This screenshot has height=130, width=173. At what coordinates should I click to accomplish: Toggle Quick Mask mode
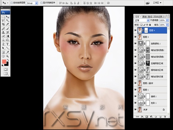pyautogui.click(x=6, y=69)
